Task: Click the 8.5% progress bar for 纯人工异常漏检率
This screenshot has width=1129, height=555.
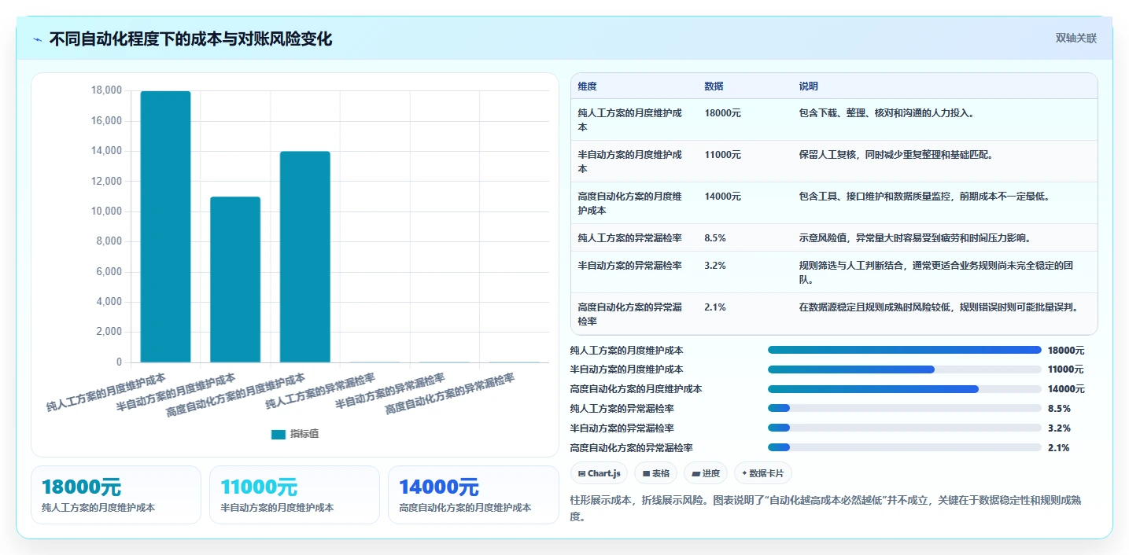Action: tap(905, 408)
